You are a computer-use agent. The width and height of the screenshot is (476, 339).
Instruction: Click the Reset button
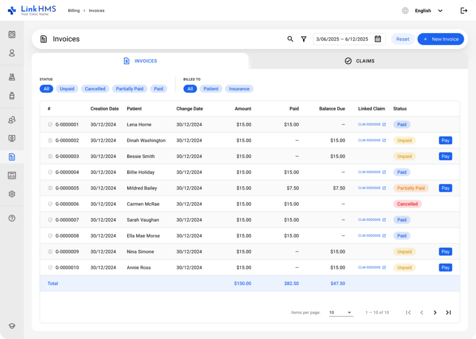point(403,39)
